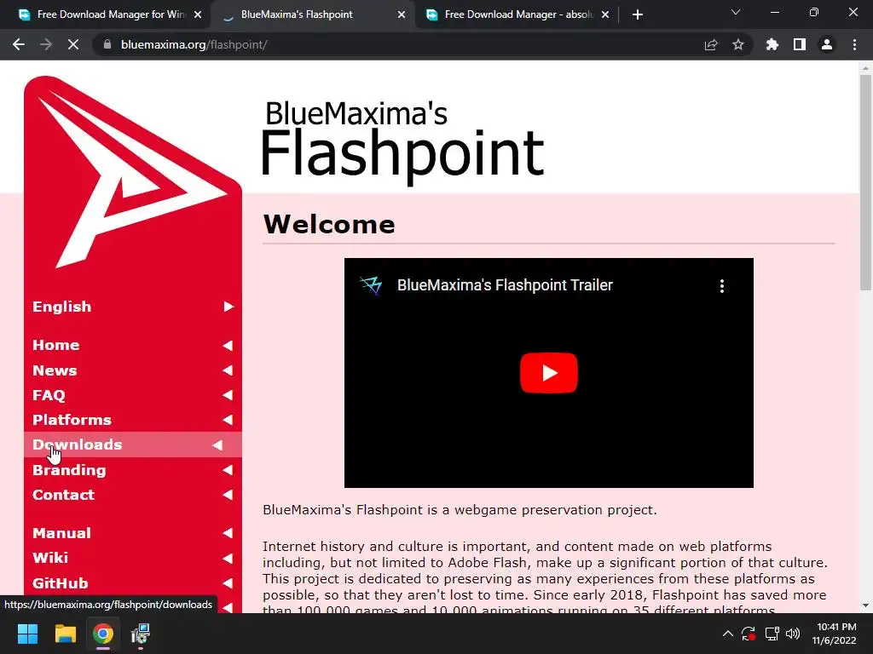The image size is (873, 654).
Task: Click the arrow next to Home
Action: click(228, 346)
